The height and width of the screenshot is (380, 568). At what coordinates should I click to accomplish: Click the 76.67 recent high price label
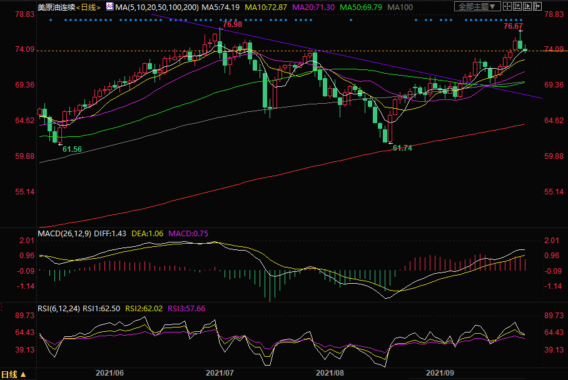click(513, 26)
